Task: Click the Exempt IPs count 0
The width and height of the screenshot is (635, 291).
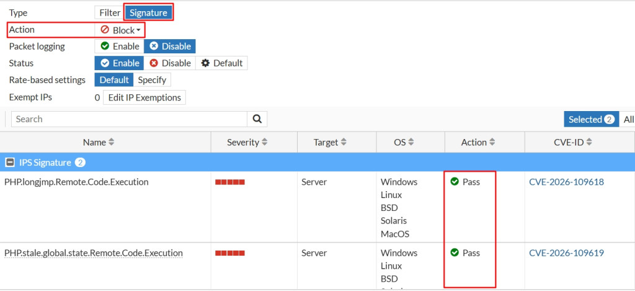Action: click(97, 97)
